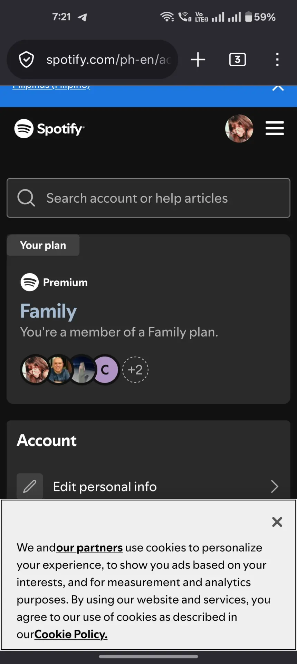Screen dimensions: 297x664
Task: Open browser tab switcher showing 3
Action: 238,59
